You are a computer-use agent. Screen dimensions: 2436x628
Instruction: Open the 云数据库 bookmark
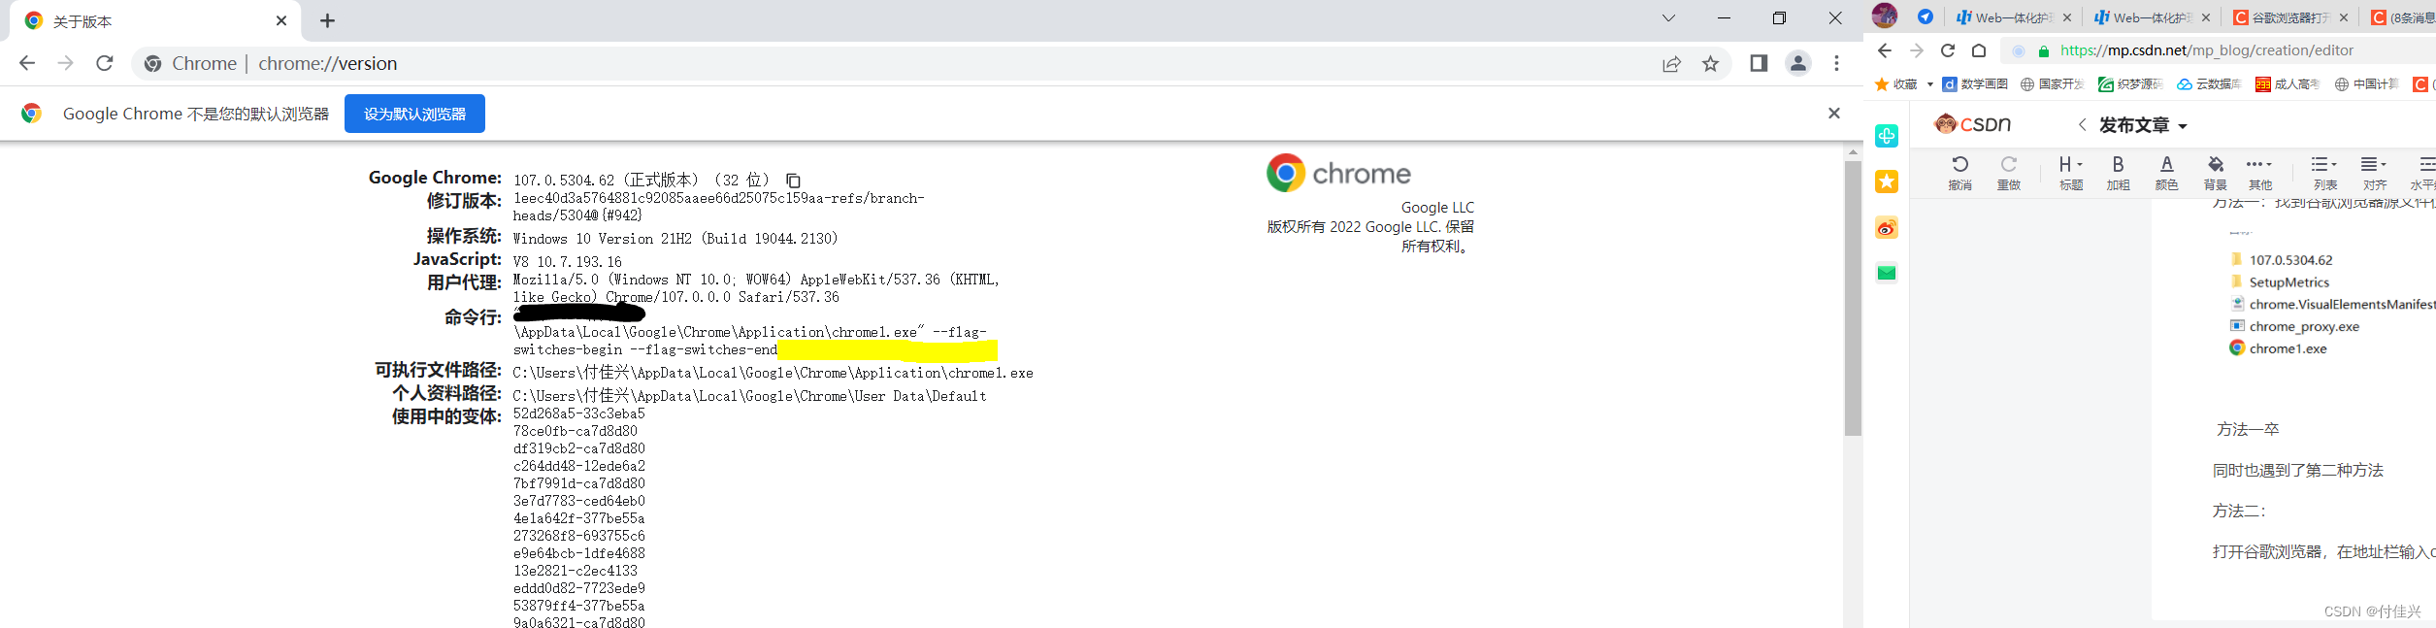[x=2209, y=84]
